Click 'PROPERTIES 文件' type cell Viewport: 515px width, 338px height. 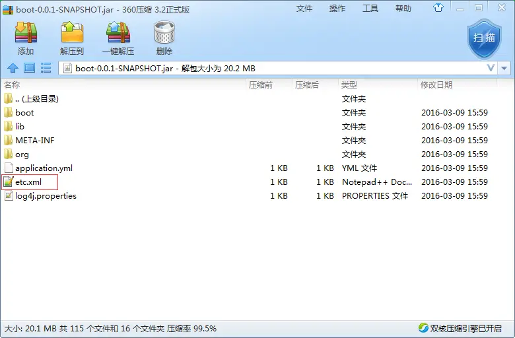point(375,195)
